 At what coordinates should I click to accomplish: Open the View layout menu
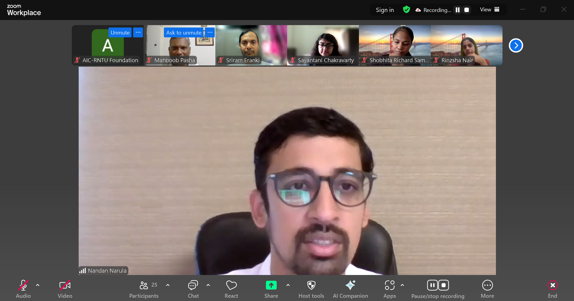489,10
